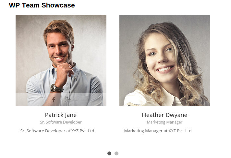The width and height of the screenshot is (231, 158).
Task: Click 'XYZ Pvt. Ltd' in Patrick's description
Action: point(83,131)
